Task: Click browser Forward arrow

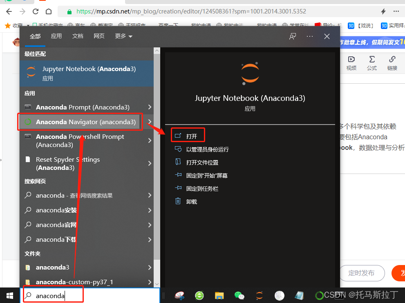Action: [x=22, y=11]
